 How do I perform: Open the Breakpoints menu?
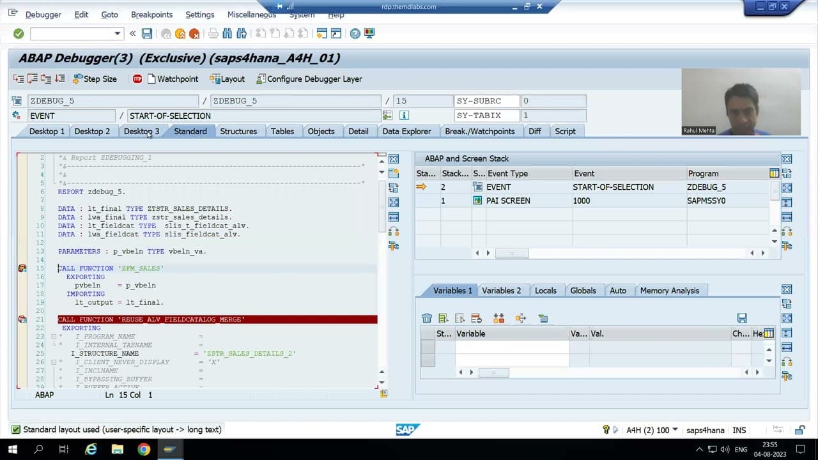(151, 15)
